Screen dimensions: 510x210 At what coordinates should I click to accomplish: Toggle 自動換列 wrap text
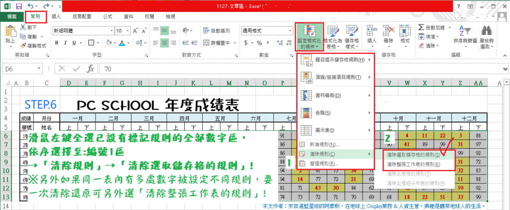(x=217, y=30)
